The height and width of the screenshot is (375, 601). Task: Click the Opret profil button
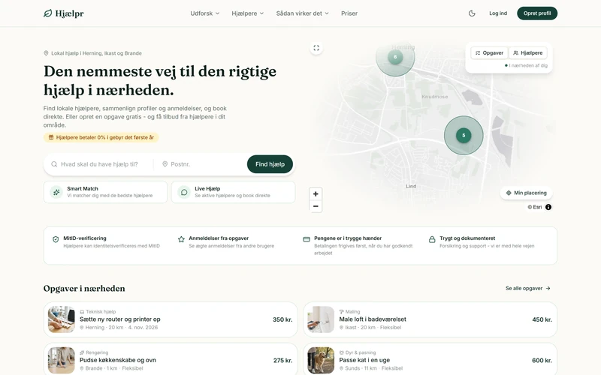click(x=537, y=13)
